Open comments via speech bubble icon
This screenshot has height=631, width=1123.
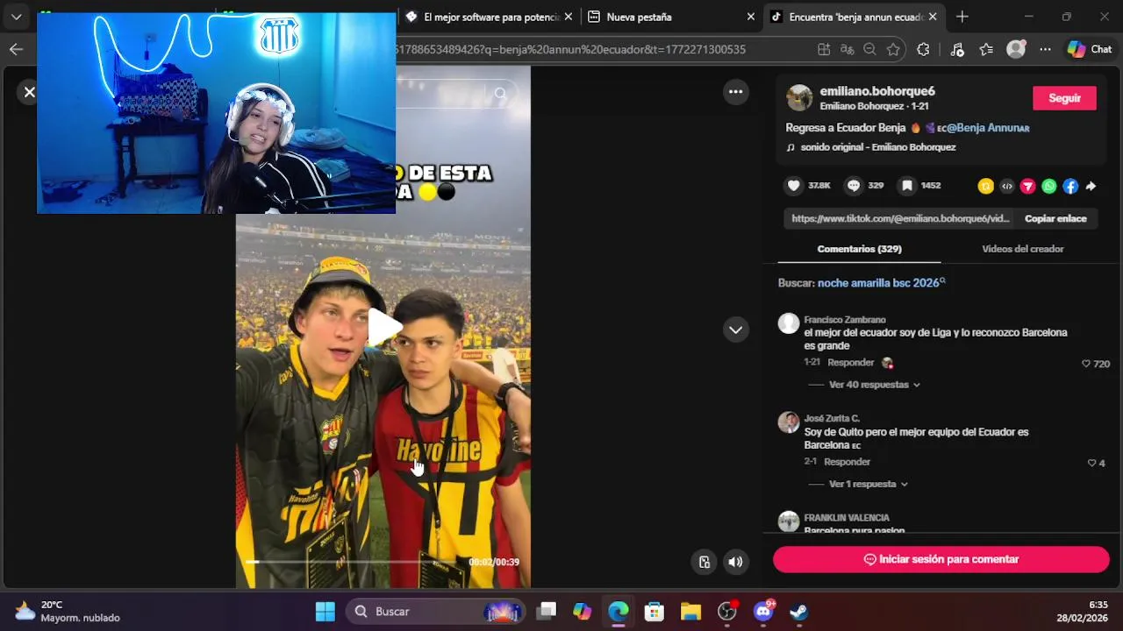[854, 186]
